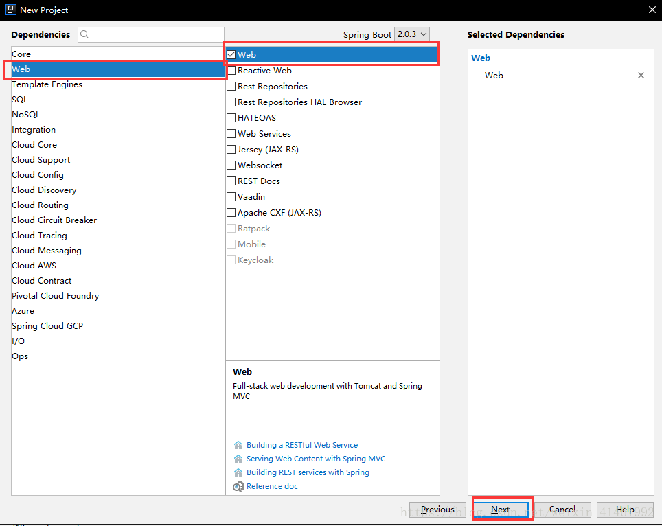Select the Integration category
Image resolution: width=662 pixels, height=526 pixels.
[118, 130]
